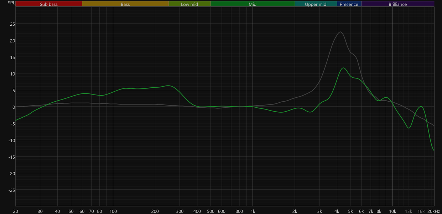
Task: Click the 100 Hz frequency label
Action: tap(113, 211)
